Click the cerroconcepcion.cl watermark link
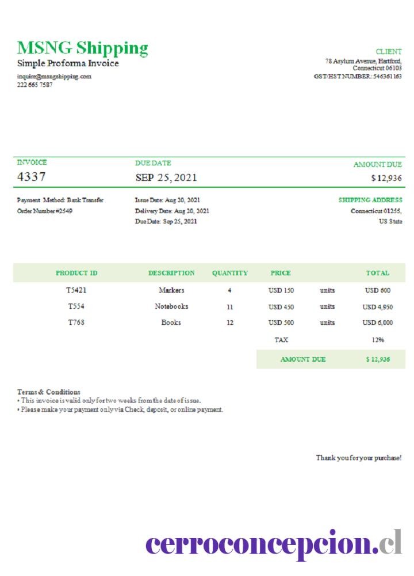Viewport: 414px width, 576px height. click(274, 544)
